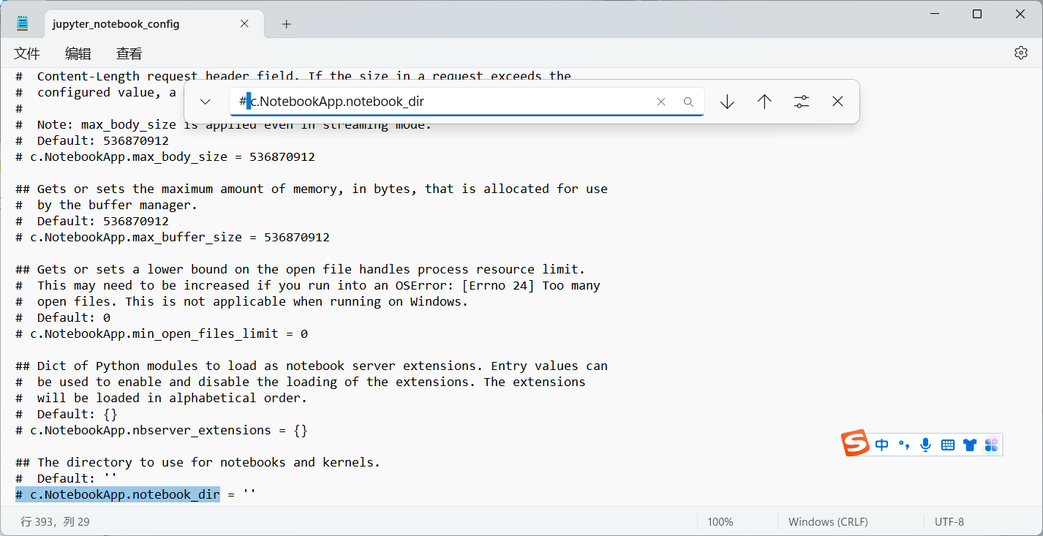This screenshot has height=536, width=1043.
Task: Adjust zoom using the 100% control
Action: pos(720,521)
